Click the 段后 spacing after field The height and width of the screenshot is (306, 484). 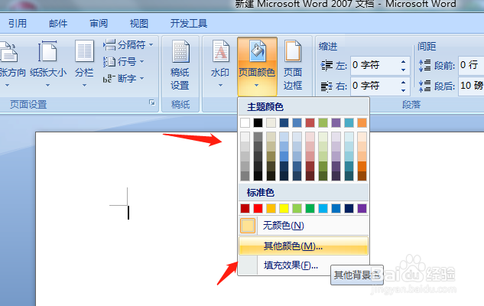pyautogui.click(x=471, y=86)
